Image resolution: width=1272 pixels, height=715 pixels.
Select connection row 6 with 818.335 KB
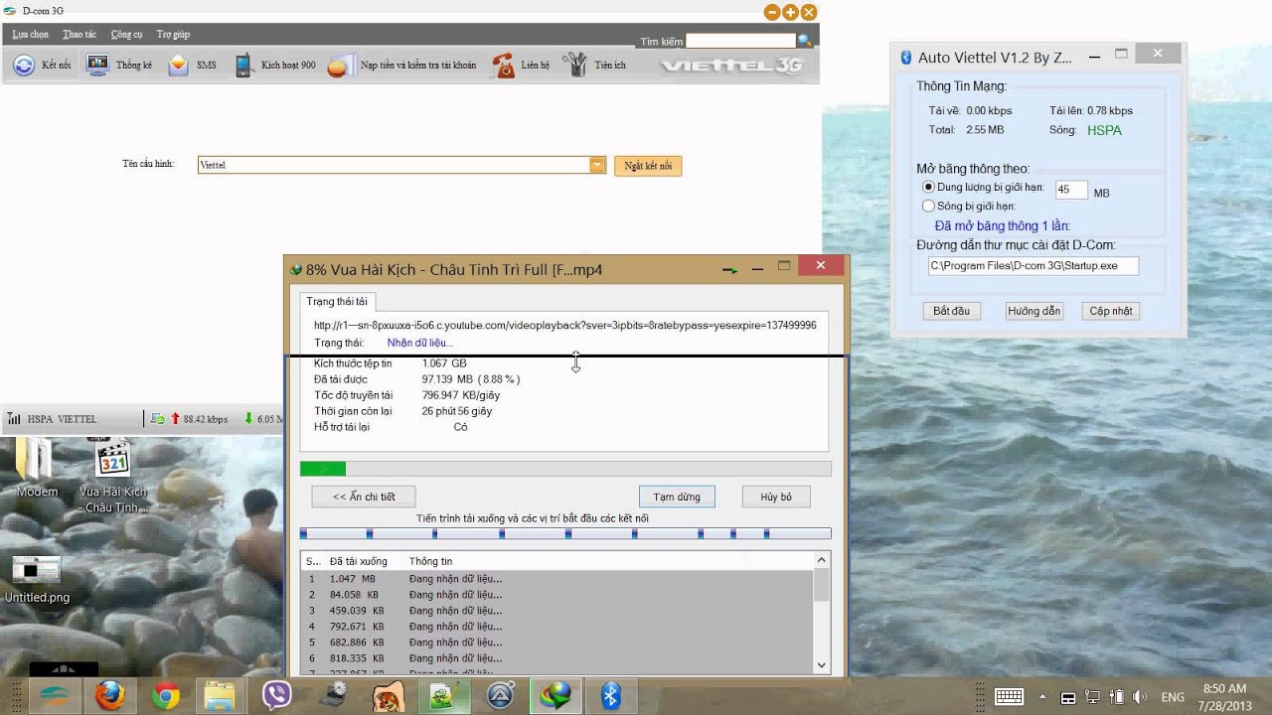pyautogui.click(x=556, y=658)
